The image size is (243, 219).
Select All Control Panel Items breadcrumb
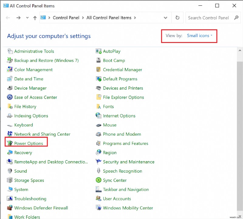tap(109, 18)
